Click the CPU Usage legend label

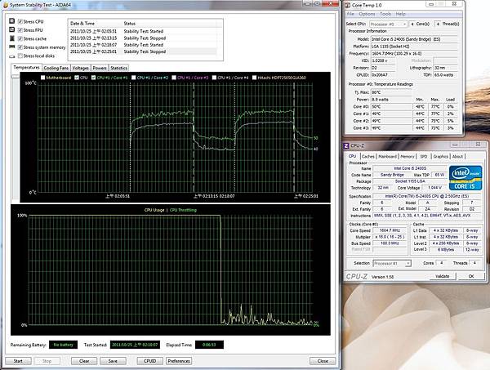(154, 210)
